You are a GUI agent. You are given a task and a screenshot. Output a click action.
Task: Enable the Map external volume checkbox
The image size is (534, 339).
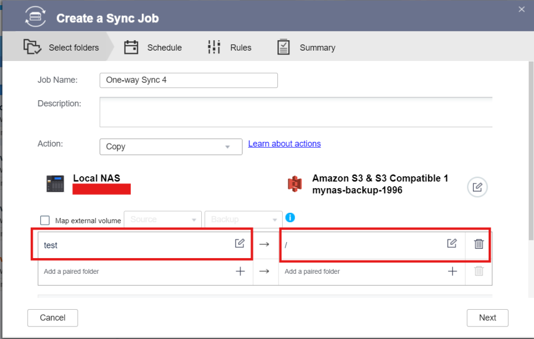coord(45,220)
